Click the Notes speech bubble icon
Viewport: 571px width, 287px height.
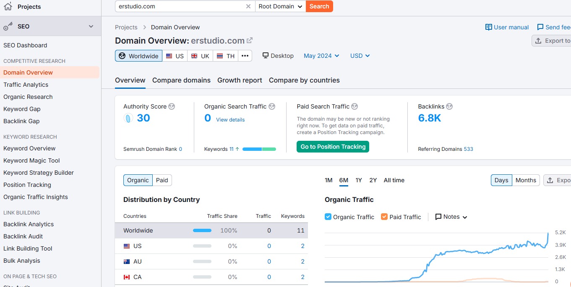(x=438, y=217)
